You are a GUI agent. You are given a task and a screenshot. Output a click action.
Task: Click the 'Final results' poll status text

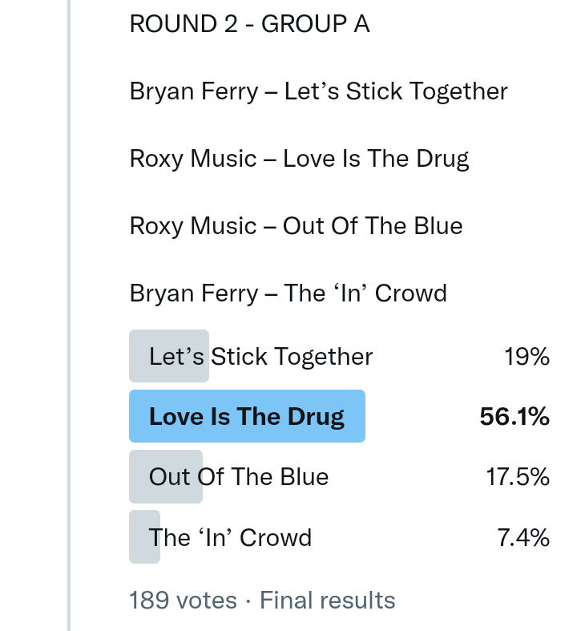[328, 601]
